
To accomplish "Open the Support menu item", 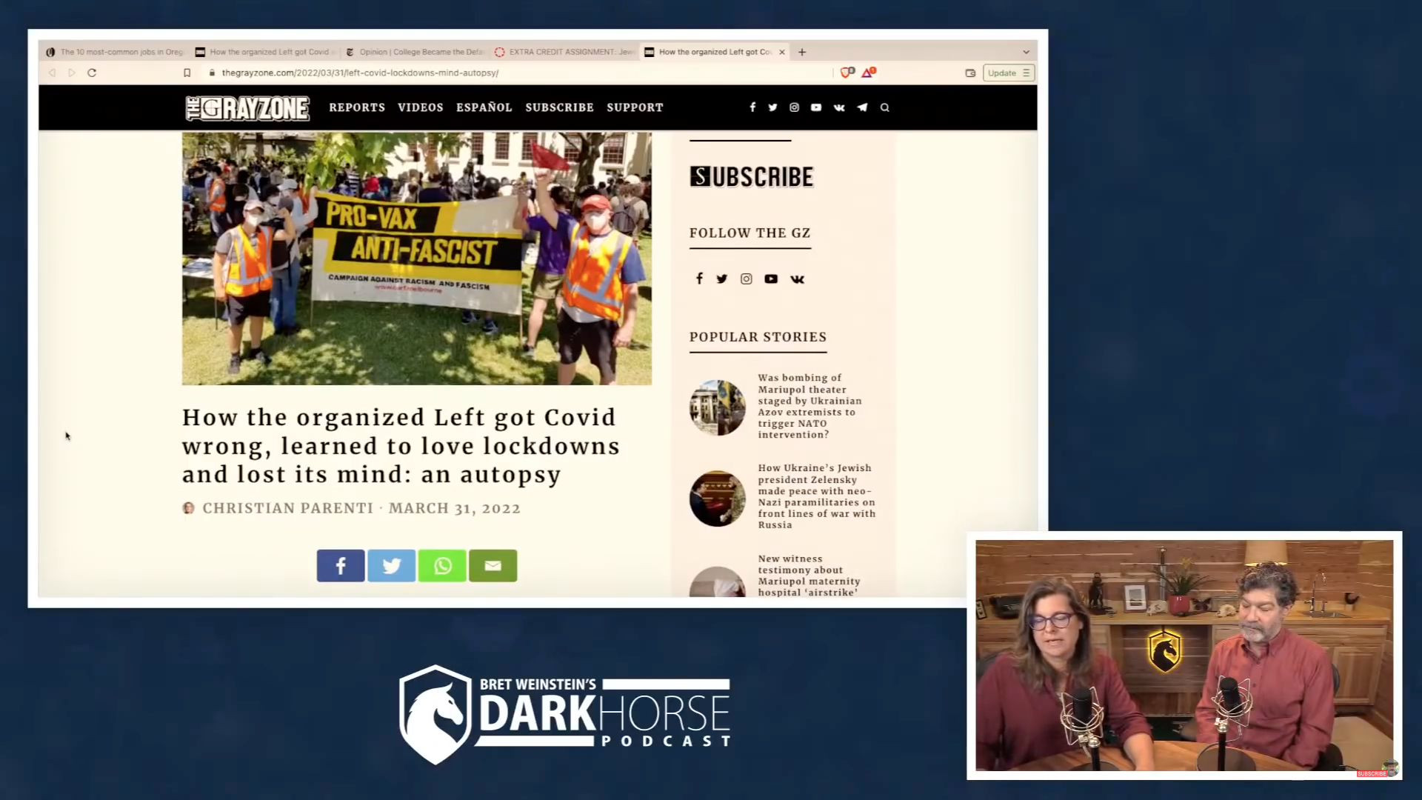I will tap(635, 107).
